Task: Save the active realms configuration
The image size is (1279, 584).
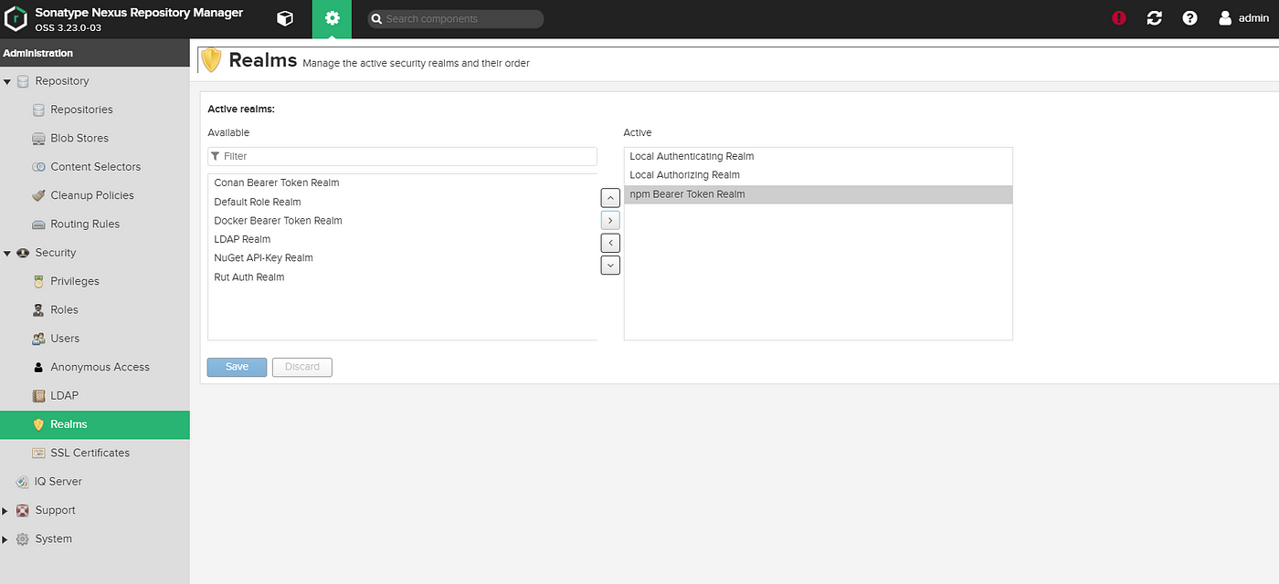Action: click(237, 366)
